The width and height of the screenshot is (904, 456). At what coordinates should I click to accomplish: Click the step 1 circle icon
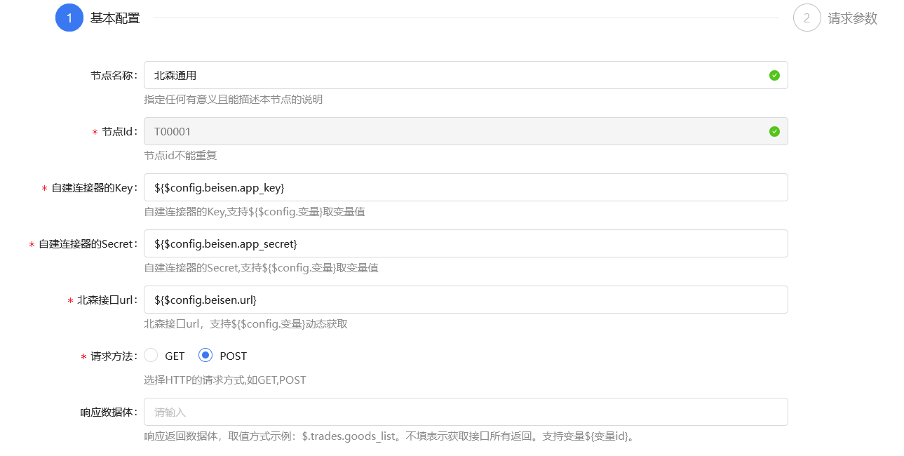[x=69, y=18]
